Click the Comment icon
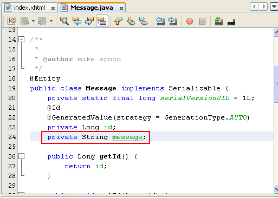Image resolution: width=278 pixels, height=198 pixels. point(219,21)
